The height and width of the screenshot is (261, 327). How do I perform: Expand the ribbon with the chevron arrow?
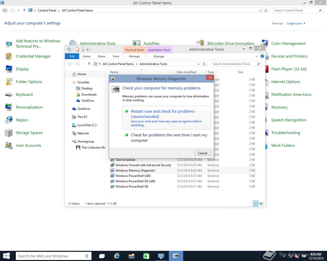click(257, 56)
